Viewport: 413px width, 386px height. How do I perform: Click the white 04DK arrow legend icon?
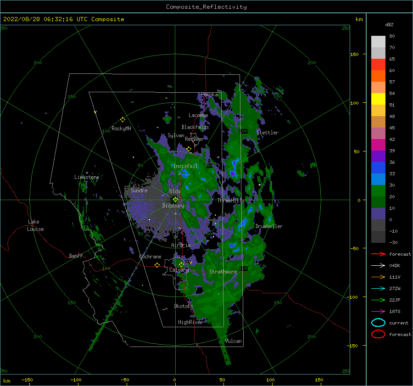378,265
